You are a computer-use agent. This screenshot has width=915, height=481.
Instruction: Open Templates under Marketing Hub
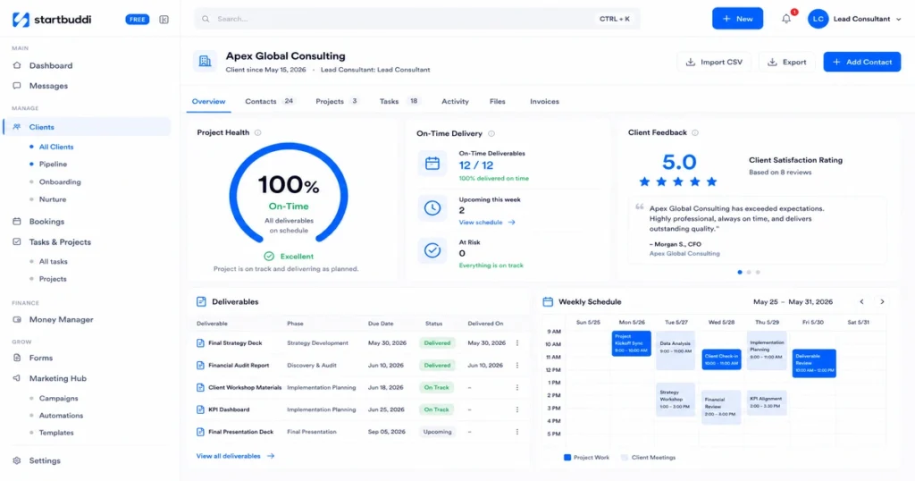[x=56, y=433]
